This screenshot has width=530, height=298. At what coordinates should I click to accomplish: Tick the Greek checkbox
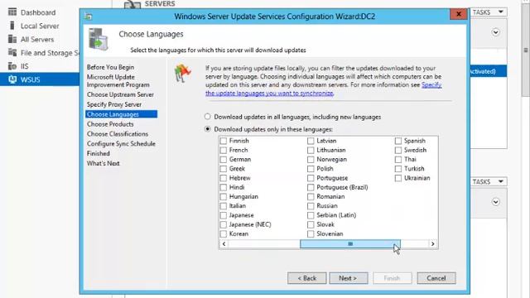pyautogui.click(x=224, y=169)
